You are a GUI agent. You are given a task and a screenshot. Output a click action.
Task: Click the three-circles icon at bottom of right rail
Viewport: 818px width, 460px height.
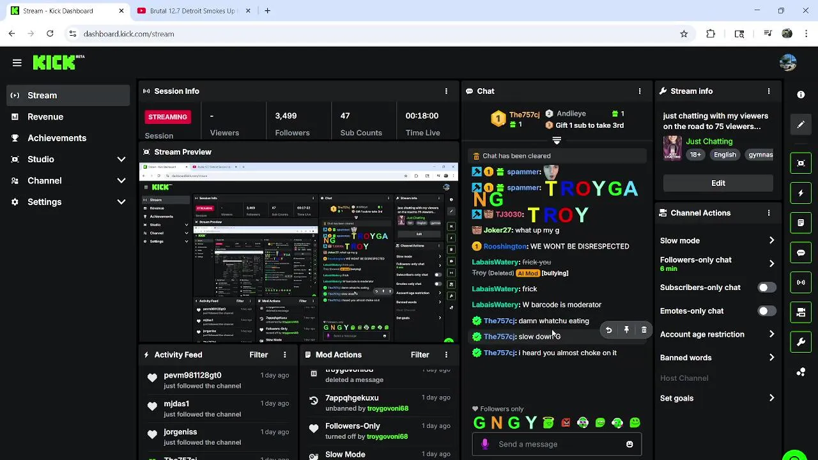(x=801, y=372)
